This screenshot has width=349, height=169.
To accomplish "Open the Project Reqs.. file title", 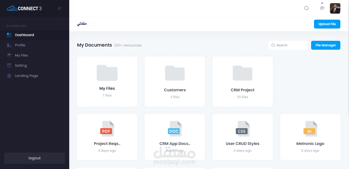I will pyautogui.click(x=107, y=144).
